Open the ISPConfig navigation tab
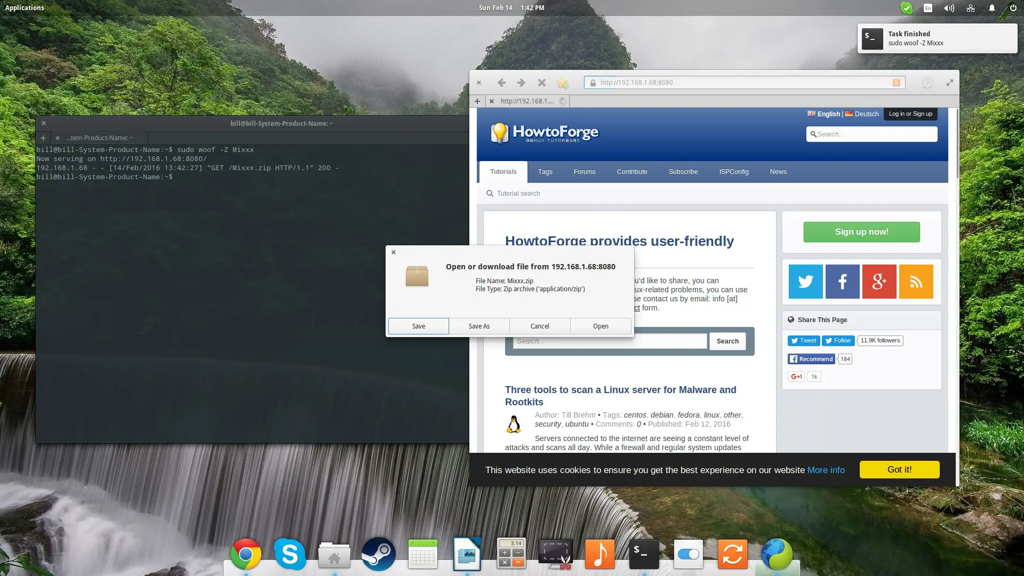The height and width of the screenshot is (576, 1024). 734,172
